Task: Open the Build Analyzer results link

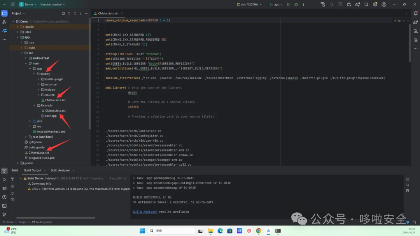Action: (x=145, y=212)
